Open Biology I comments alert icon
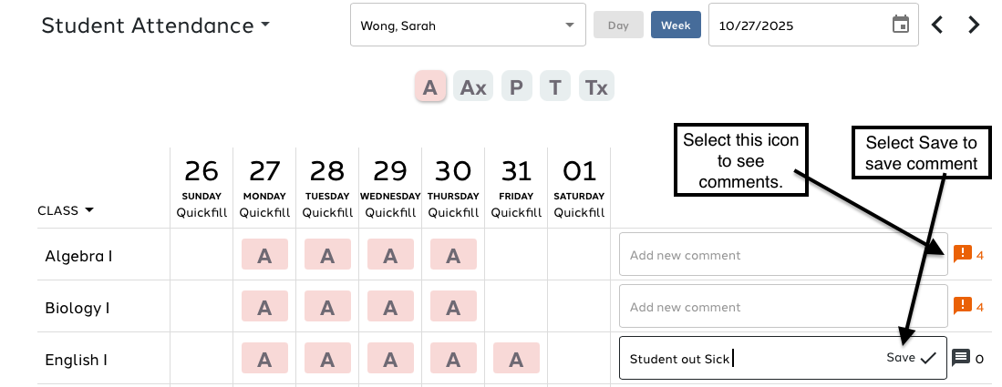This screenshot has width=1002, height=387. (962, 306)
